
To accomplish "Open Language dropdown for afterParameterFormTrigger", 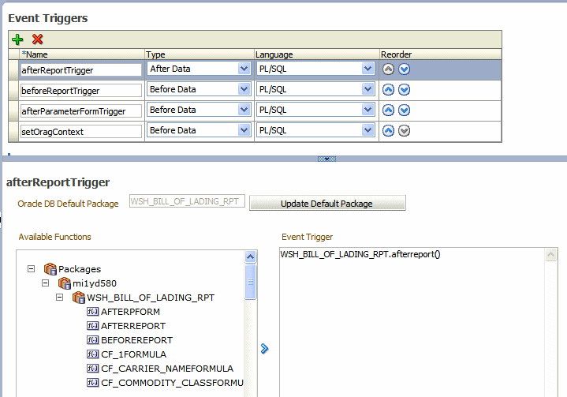I will click(x=367, y=110).
